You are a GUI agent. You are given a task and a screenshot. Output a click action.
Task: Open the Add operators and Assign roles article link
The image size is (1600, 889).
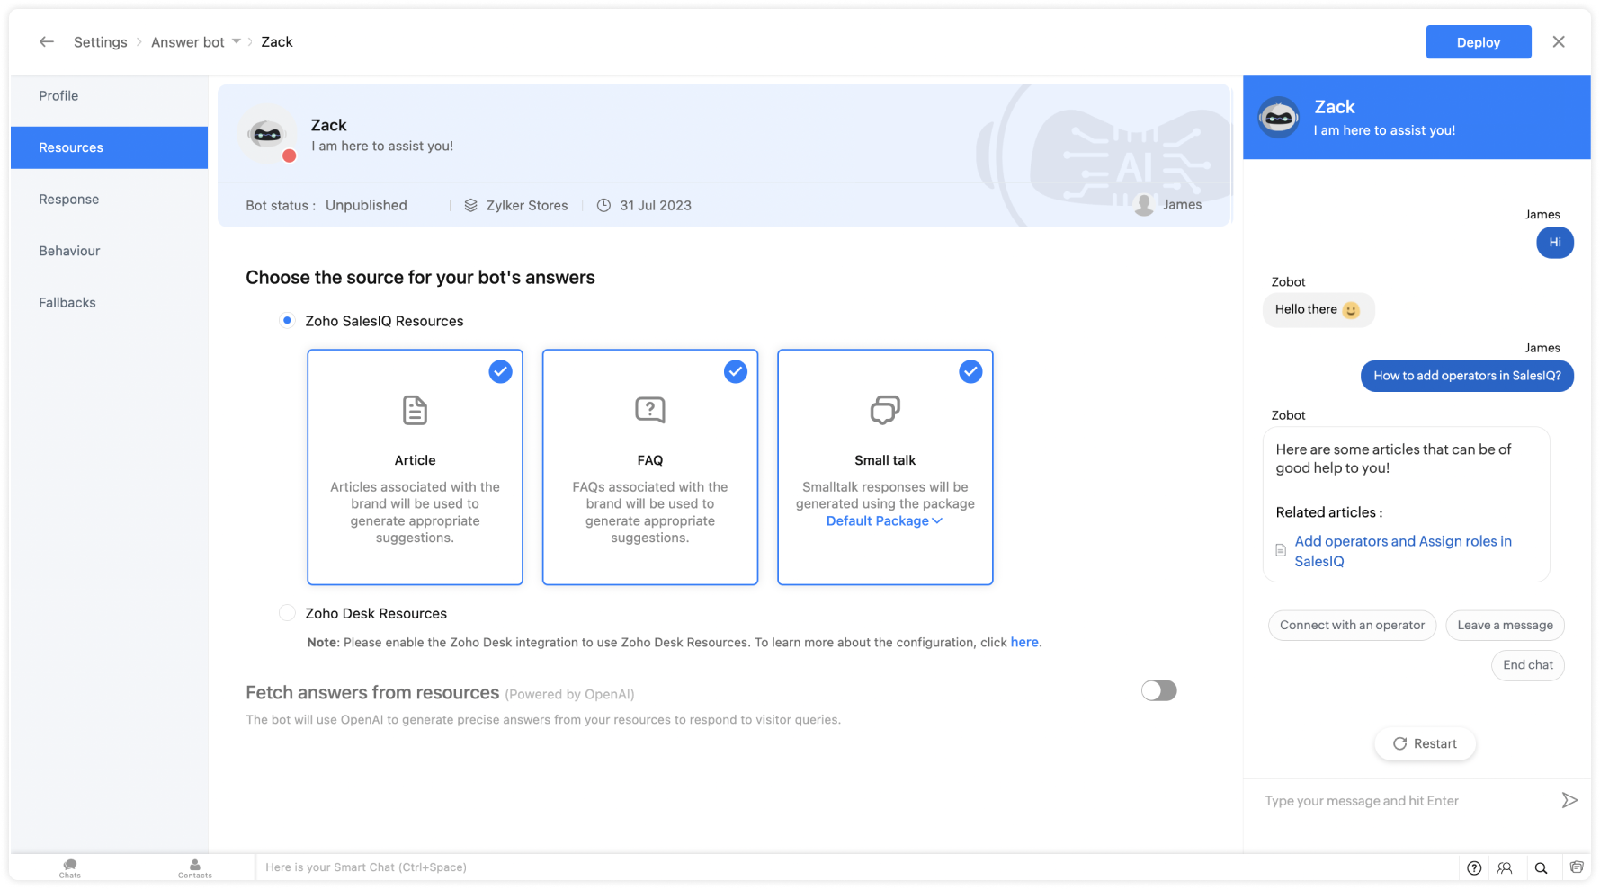click(1402, 551)
